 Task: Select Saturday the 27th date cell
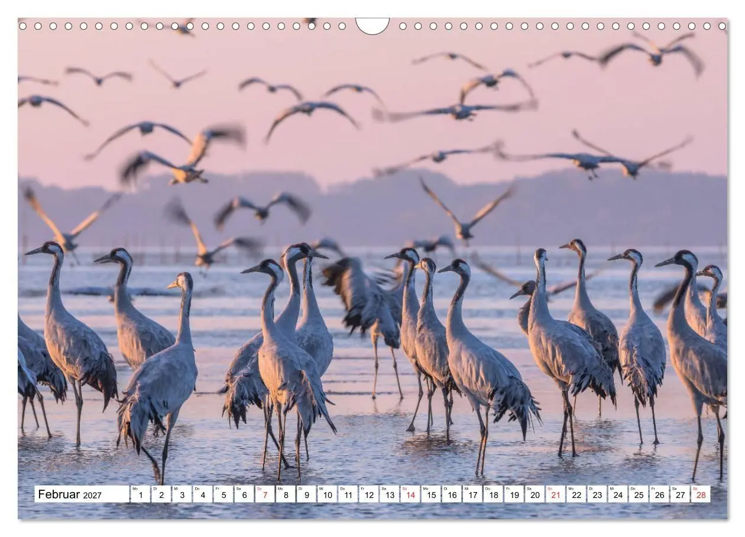[680, 494]
